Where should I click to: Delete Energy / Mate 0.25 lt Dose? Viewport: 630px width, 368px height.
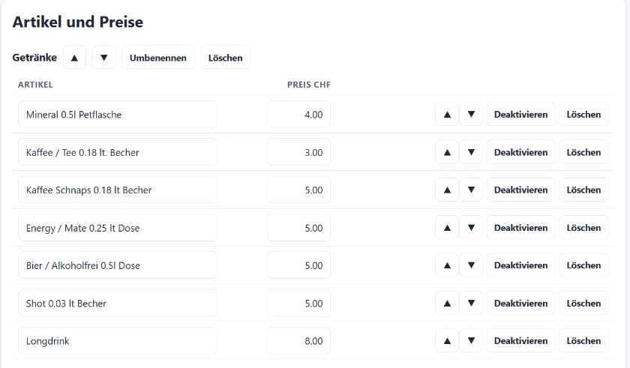[x=583, y=228]
